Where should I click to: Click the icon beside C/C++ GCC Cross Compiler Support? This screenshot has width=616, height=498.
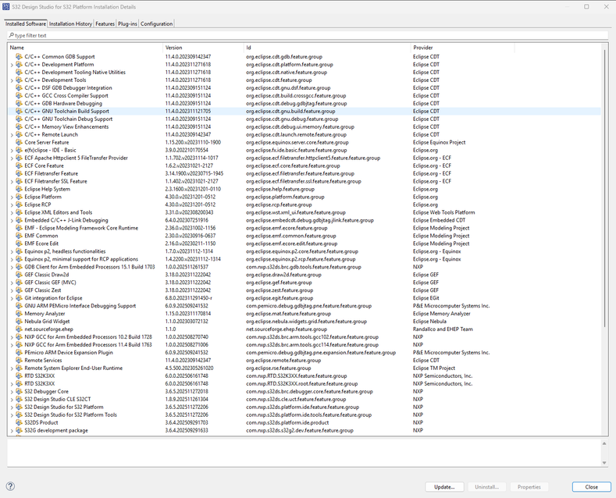coord(19,95)
